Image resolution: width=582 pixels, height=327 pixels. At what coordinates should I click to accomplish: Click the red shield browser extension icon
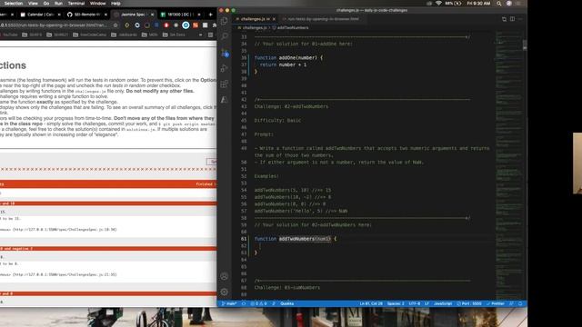click(x=166, y=25)
